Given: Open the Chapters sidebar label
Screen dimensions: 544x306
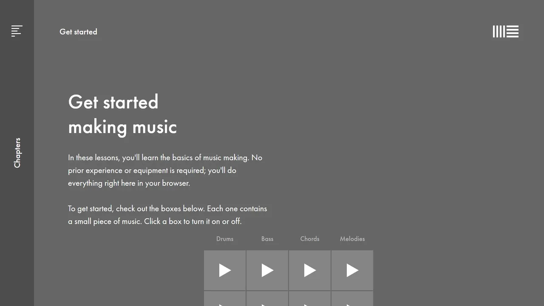Looking at the screenshot, I should click(x=17, y=153).
